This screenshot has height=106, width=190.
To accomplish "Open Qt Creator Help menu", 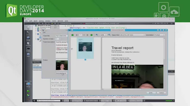I will point(66,21).
